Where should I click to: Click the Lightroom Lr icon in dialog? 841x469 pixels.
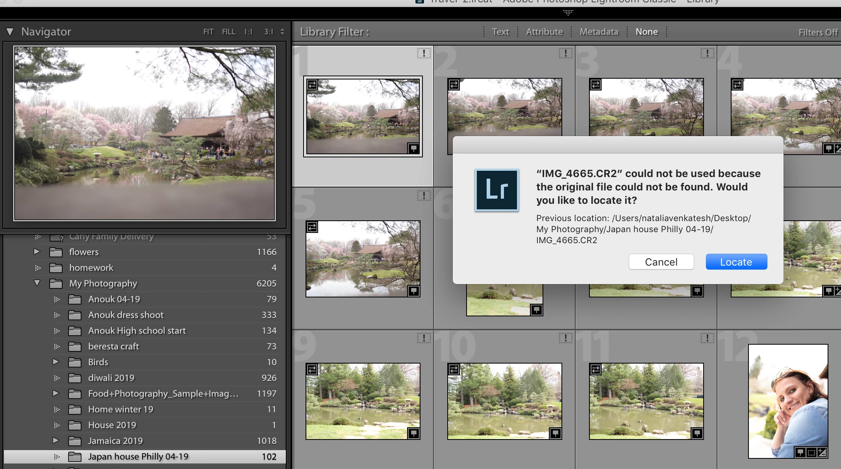497,190
